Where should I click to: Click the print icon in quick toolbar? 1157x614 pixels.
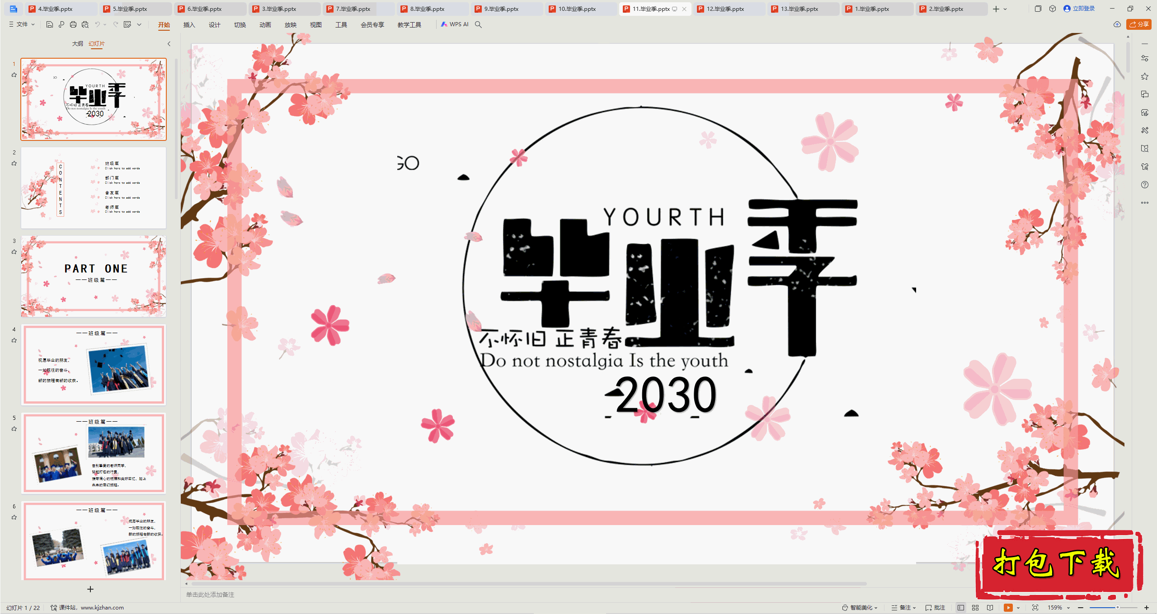tap(73, 24)
